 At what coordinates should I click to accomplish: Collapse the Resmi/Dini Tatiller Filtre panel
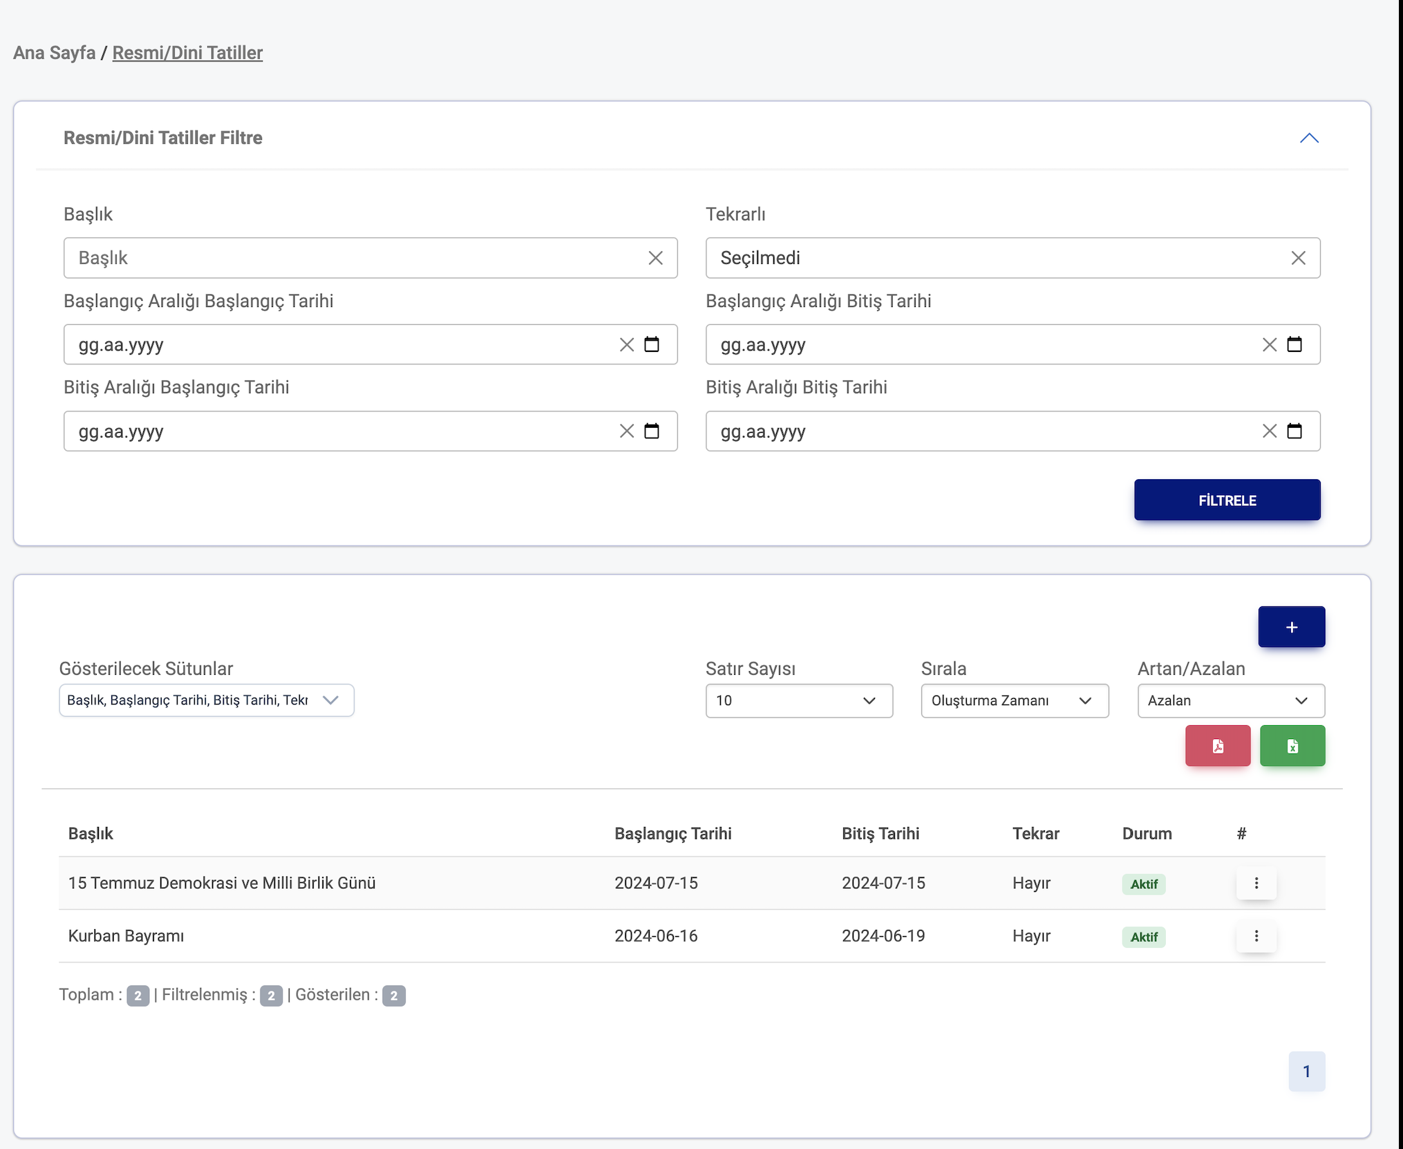(1309, 138)
